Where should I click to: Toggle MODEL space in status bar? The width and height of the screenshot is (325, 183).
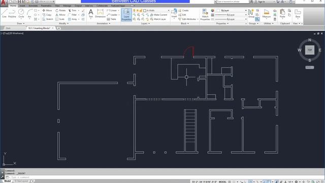tap(222, 181)
